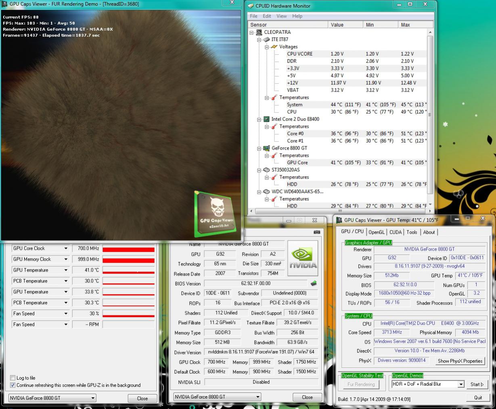The height and width of the screenshot is (409, 496).
Task: Click the ITE IT87 chip icon
Action: pyautogui.click(x=267, y=39)
